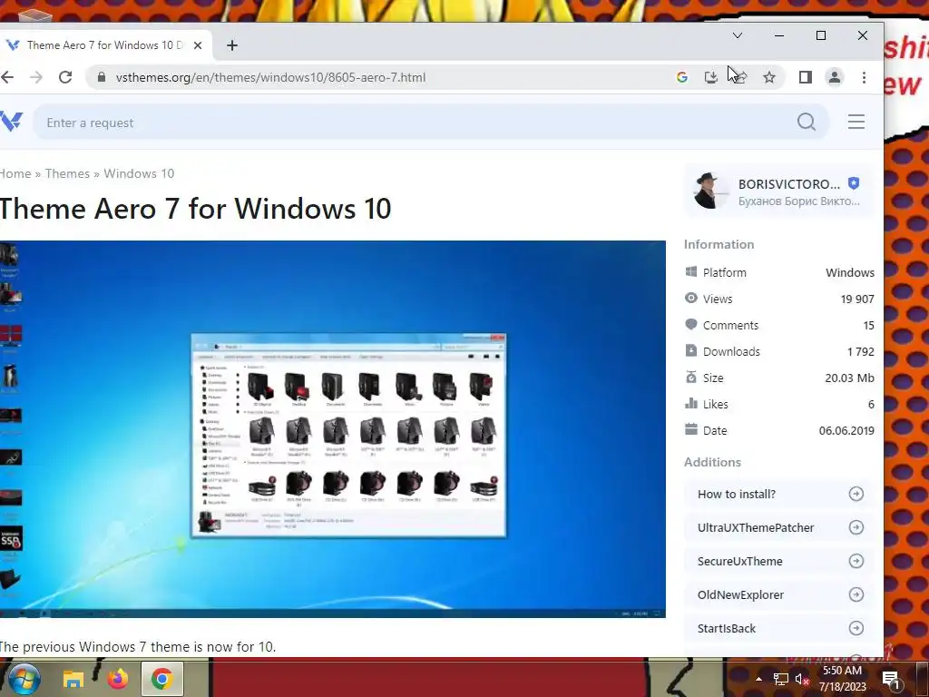Viewport: 929px width, 697px height.
Task: Open a new tab with the plus button
Action: (232, 45)
